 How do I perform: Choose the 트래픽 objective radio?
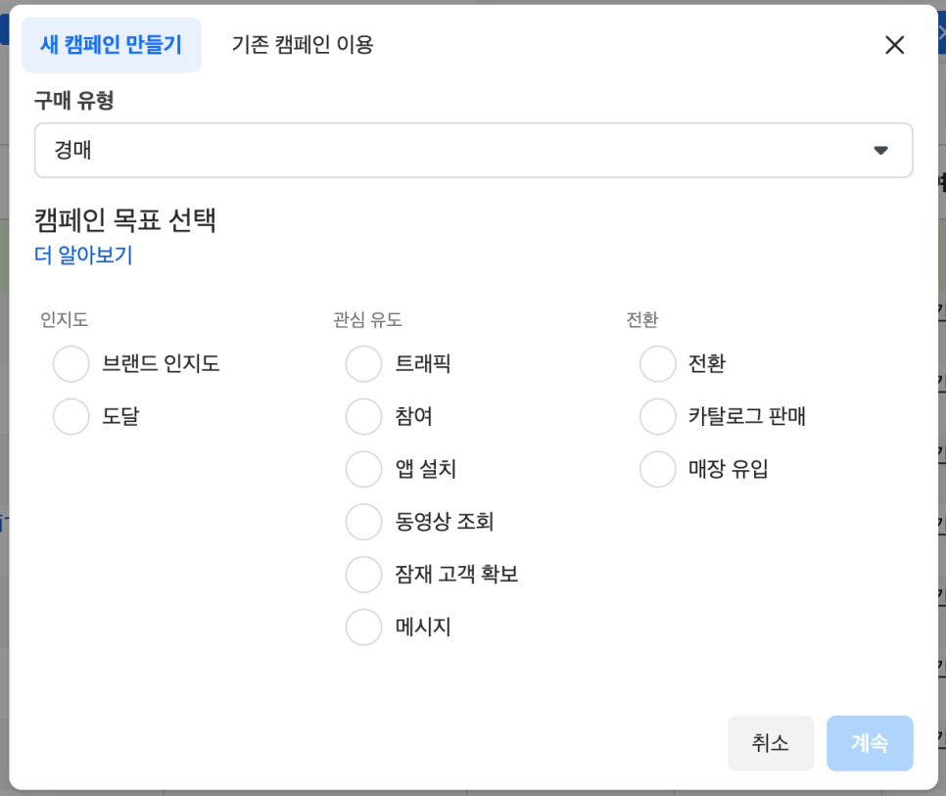click(363, 363)
